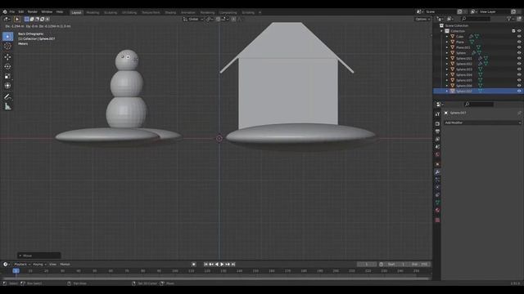This screenshot has width=524, height=294.
Task: Open the Add Modifier dropdown
Action: (x=482, y=122)
